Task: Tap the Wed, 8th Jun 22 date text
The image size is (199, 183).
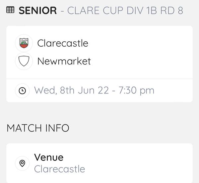Action: 71,90
